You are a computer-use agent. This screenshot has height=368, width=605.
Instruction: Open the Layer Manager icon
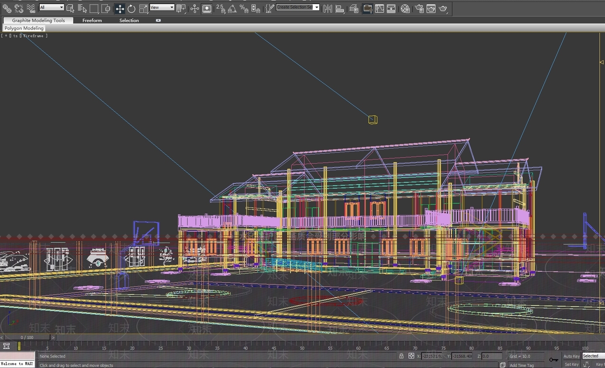(354, 8)
